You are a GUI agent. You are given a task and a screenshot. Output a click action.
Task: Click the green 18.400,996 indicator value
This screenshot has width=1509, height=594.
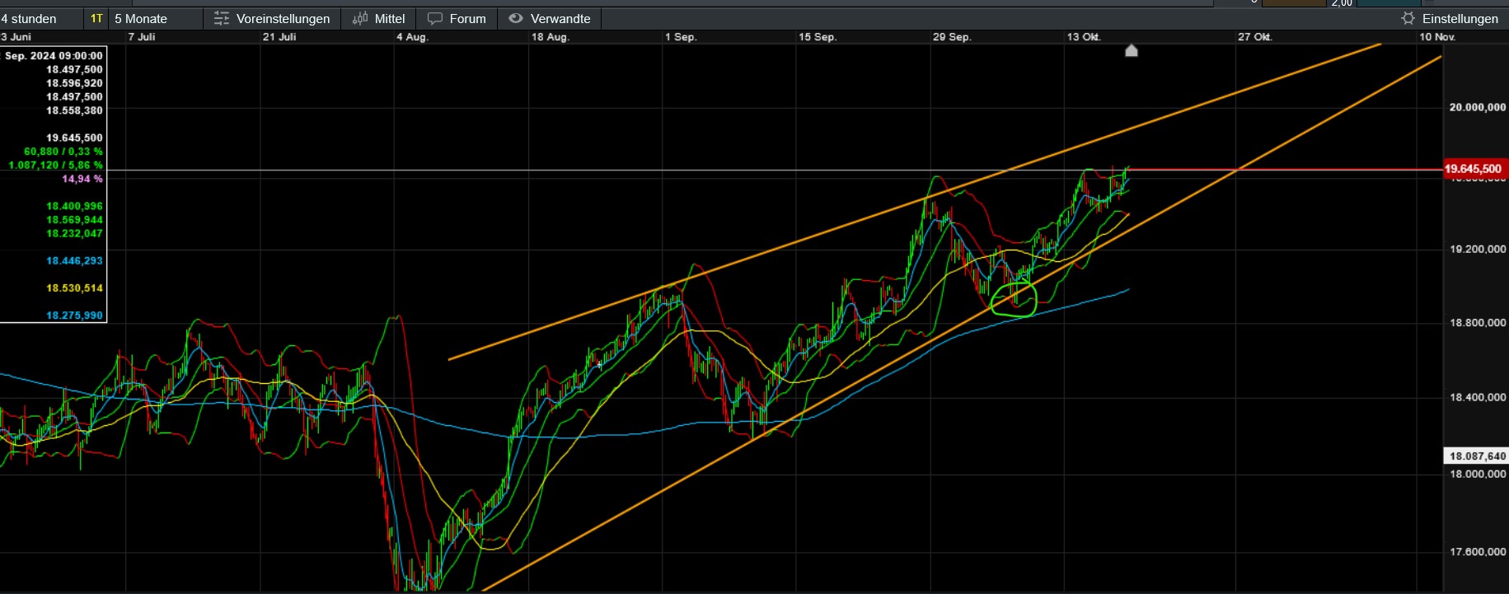pos(74,206)
